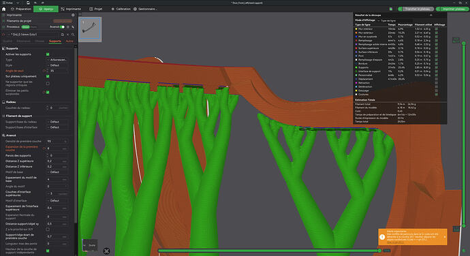Toggle Hauteur de couche de support indépendante

tap(48, 251)
